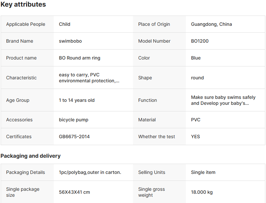This screenshot has width=266, height=203.
Task: Select the bicycle pump accessories value
Action: click(74, 120)
